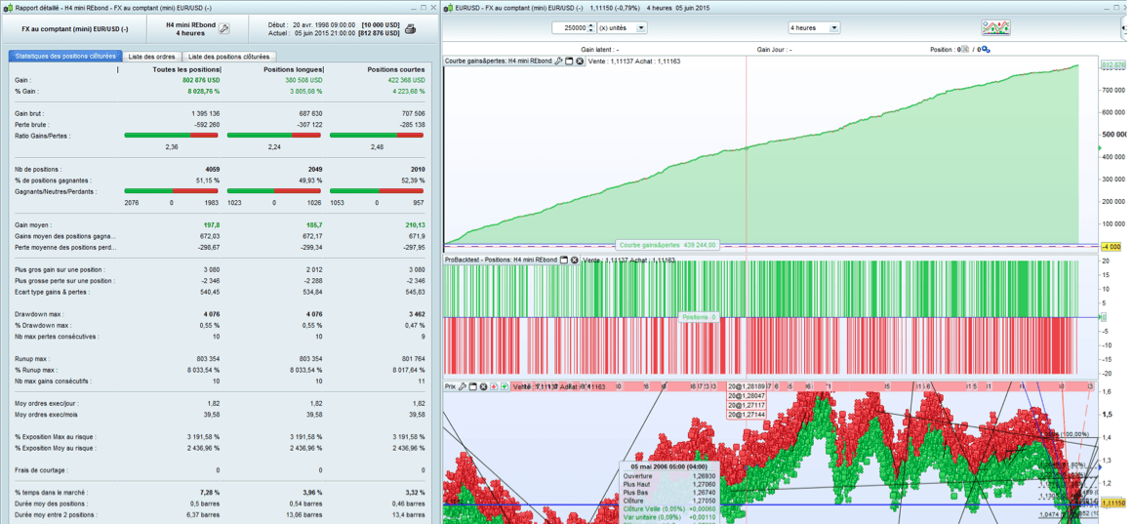Click the Gain Jour label in chart header
The width and height of the screenshot is (1134, 524).
tap(775, 50)
